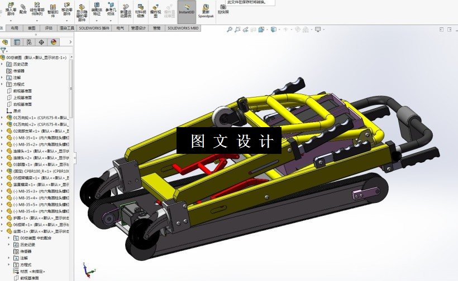Click the panel collapse handle beside the tree

75,158
